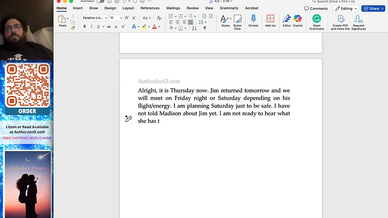Set align right paragraph
Image resolution: width=388 pixels, height=218 pixels.
pyautogui.click(x=184, y=22)
